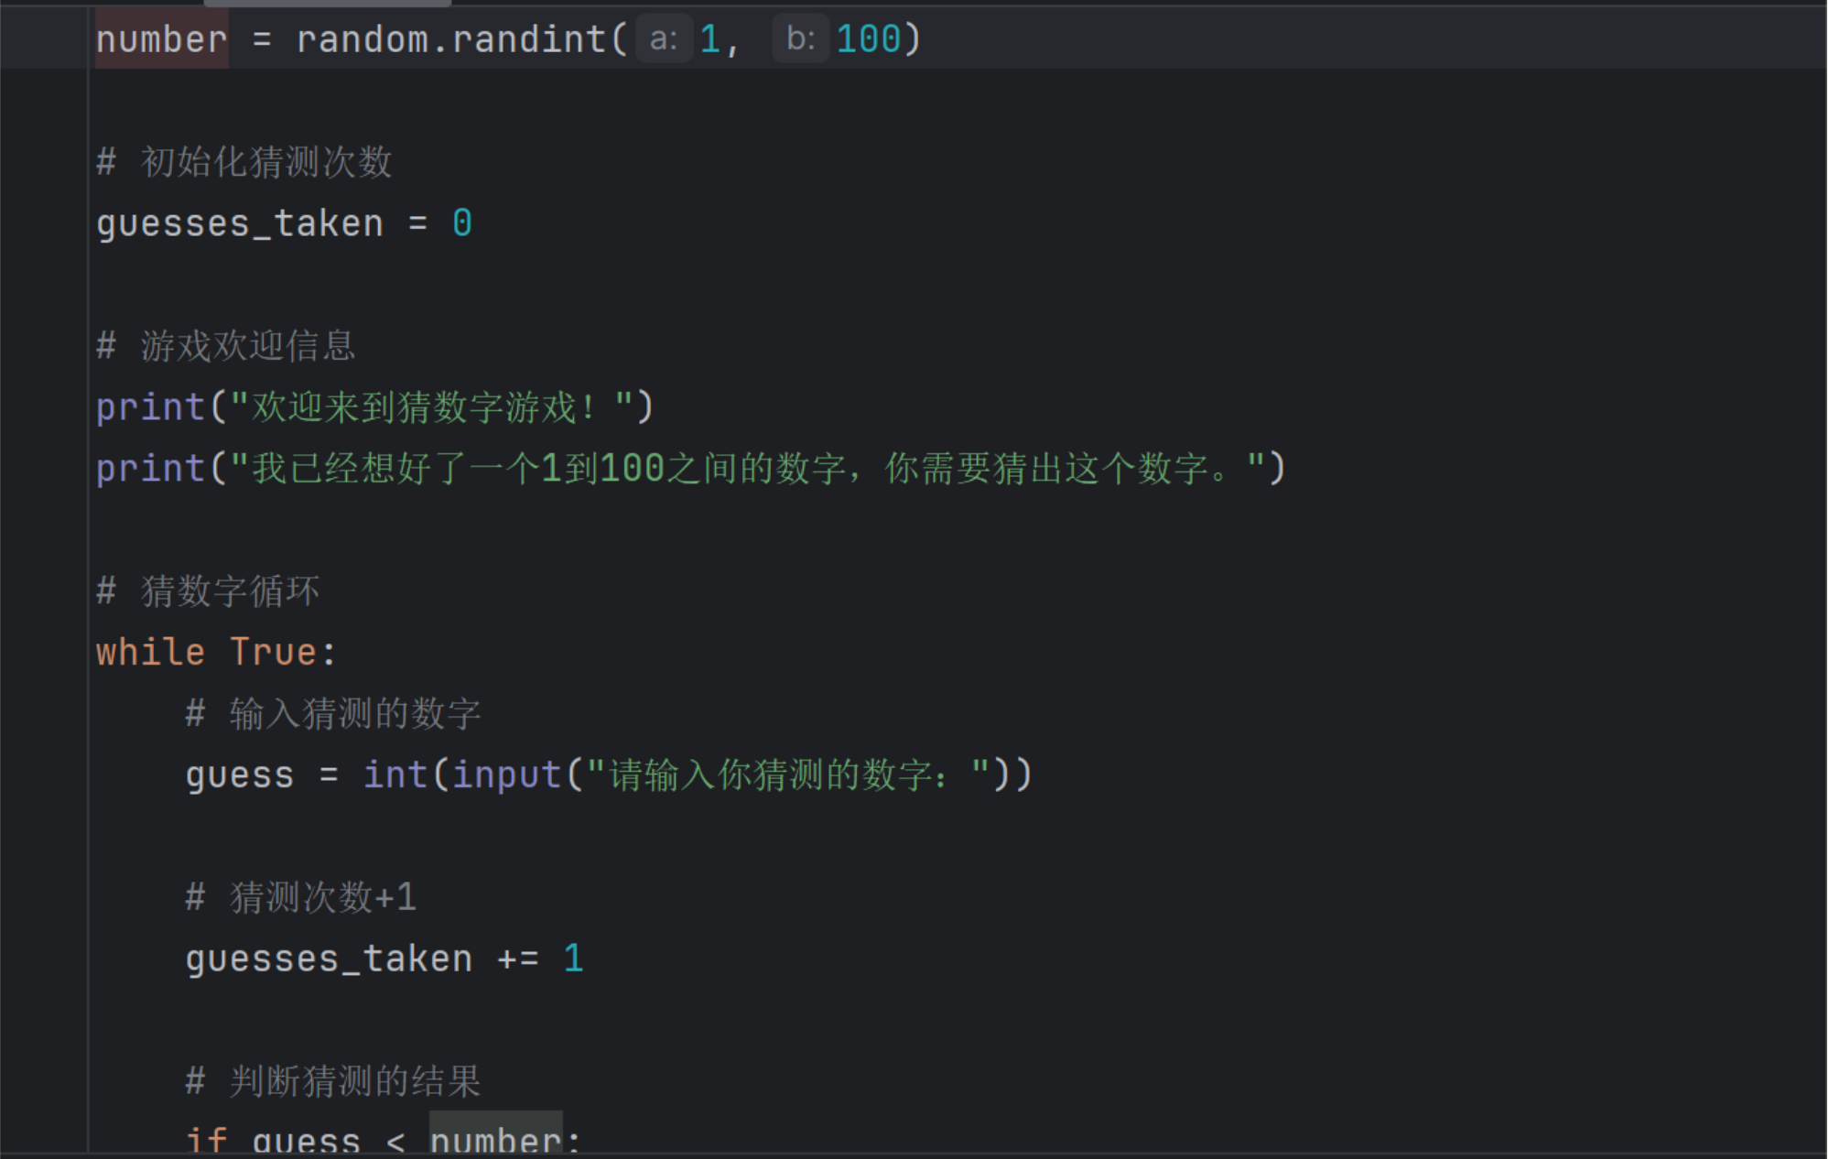This screenshot has height=1159, width=1829.
Task: Click the "while" keyword
Action: pos(150,653)
